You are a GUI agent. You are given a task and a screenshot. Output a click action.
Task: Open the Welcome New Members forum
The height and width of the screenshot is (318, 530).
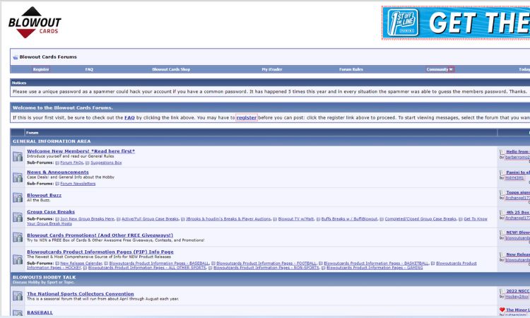(x=81, y=151)
